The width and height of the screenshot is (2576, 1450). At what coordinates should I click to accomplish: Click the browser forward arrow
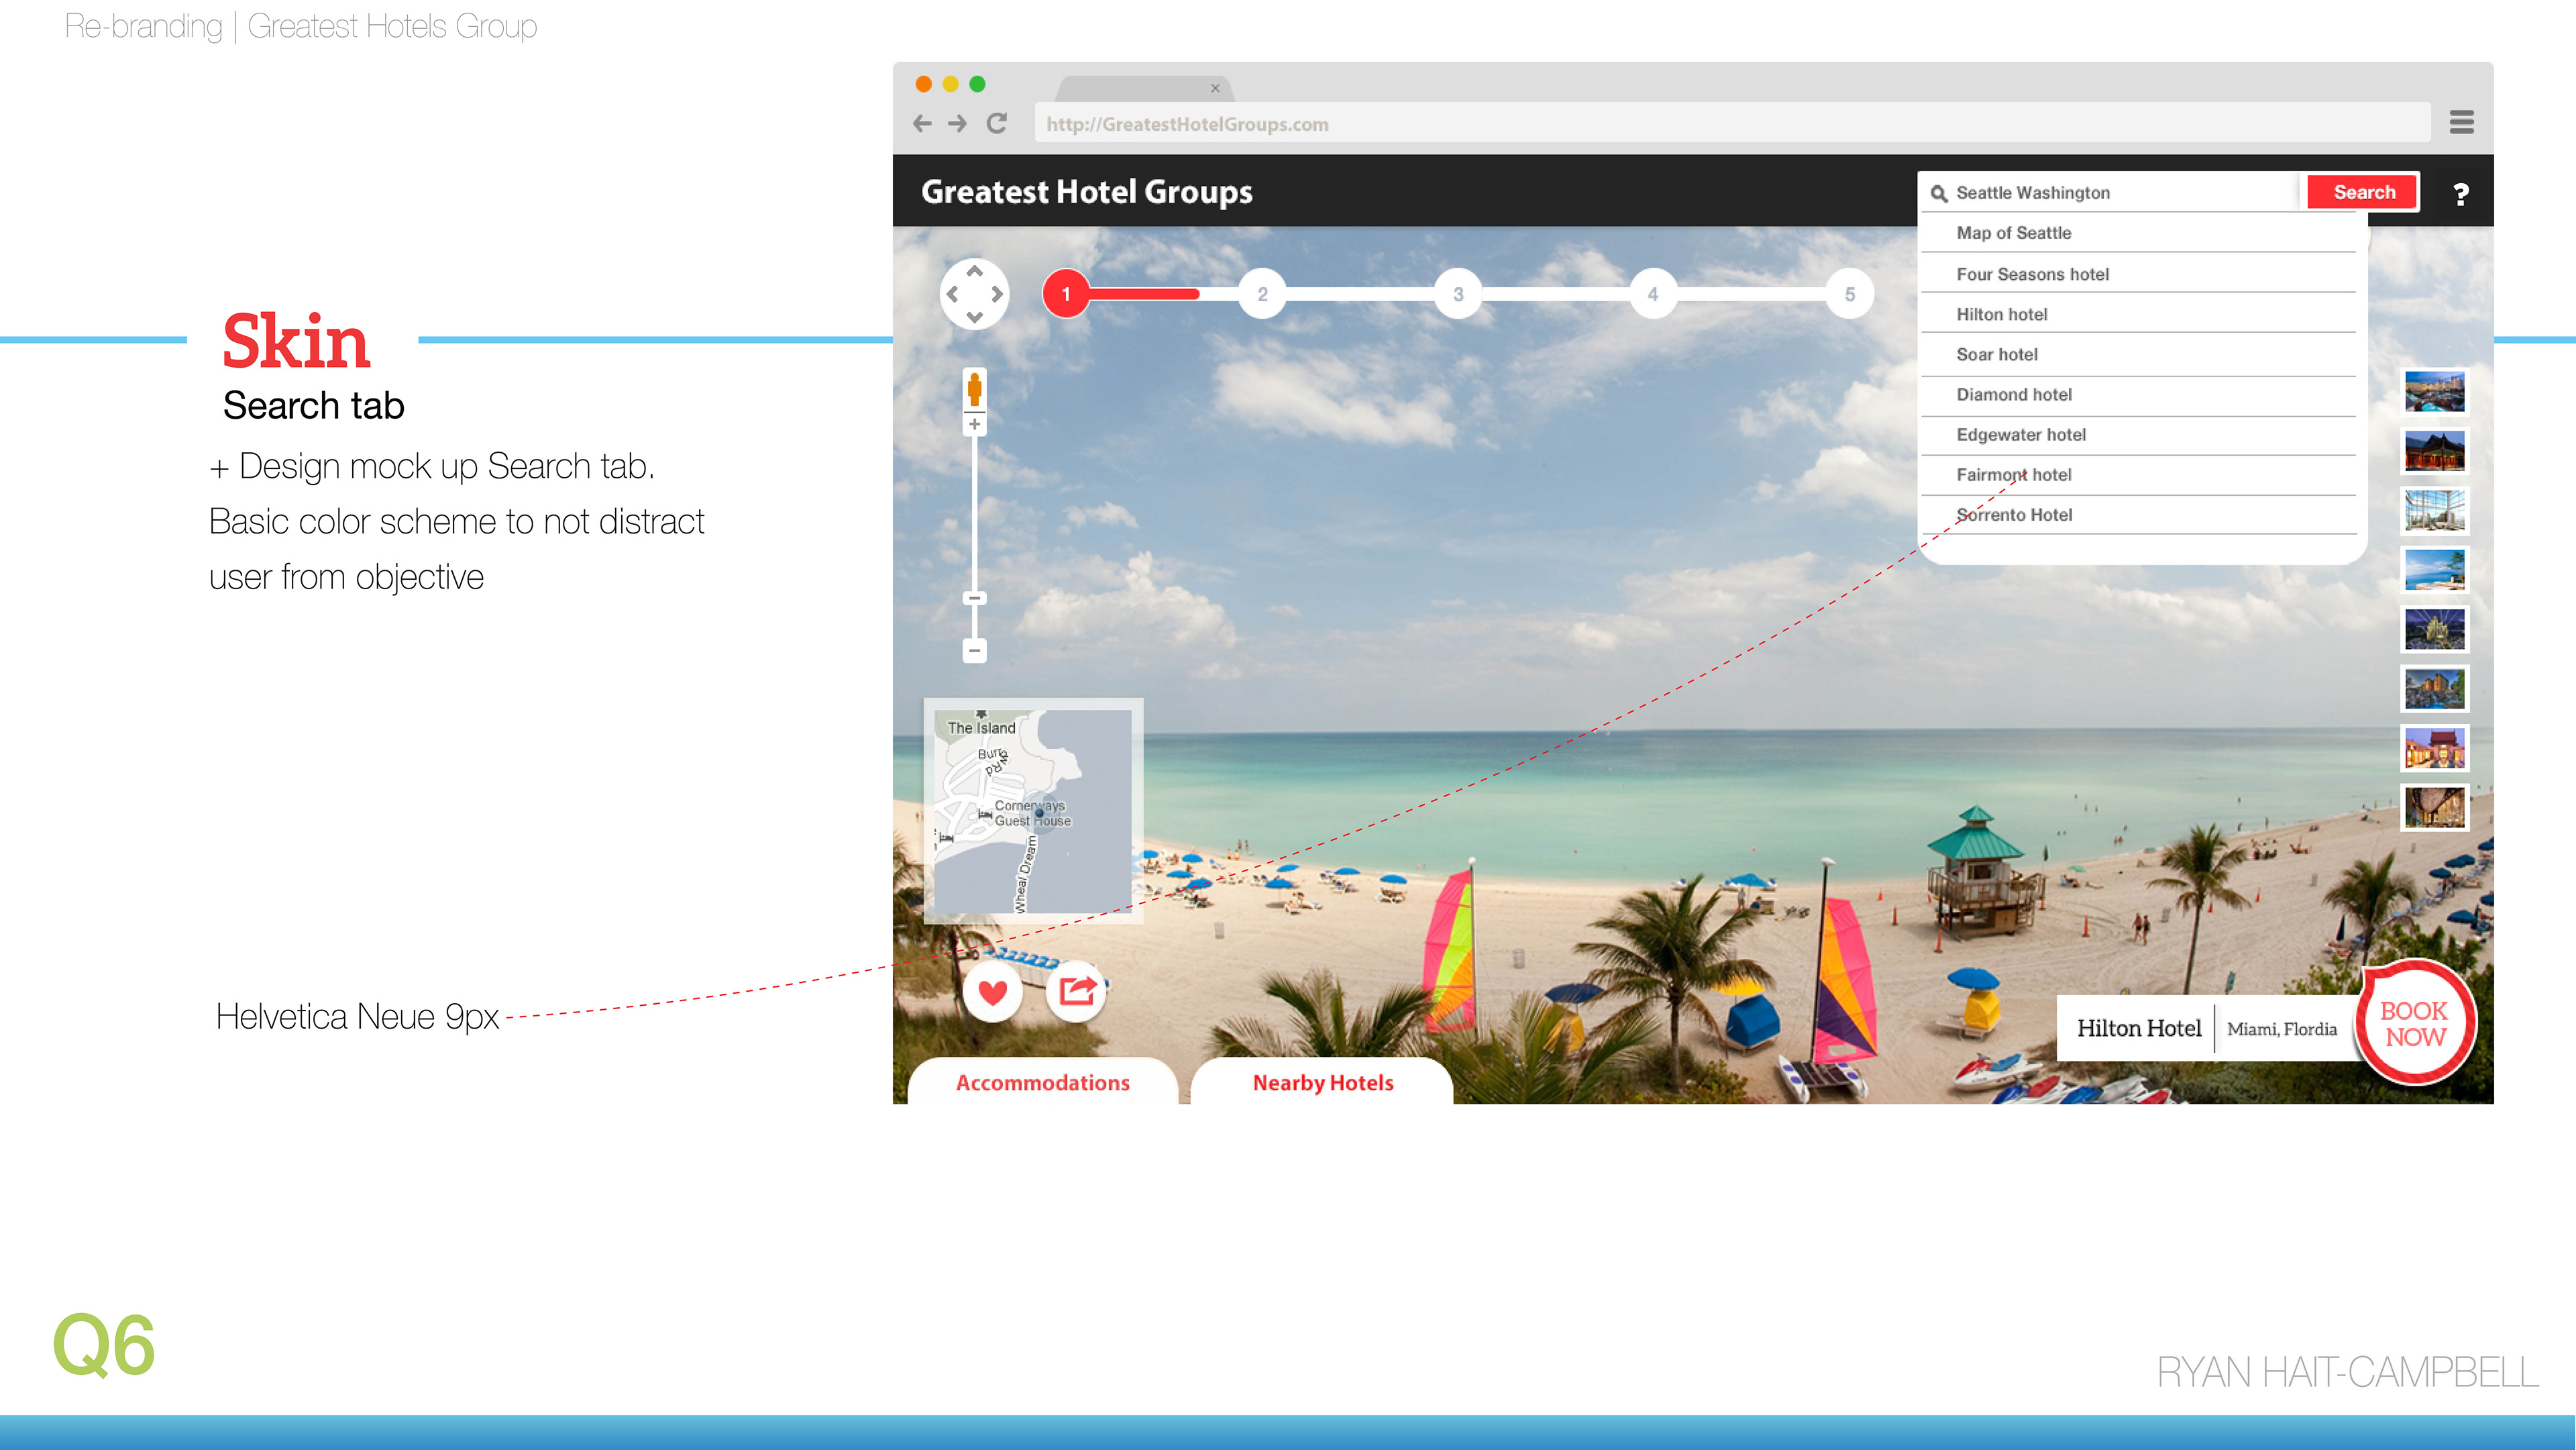(958, 123)
